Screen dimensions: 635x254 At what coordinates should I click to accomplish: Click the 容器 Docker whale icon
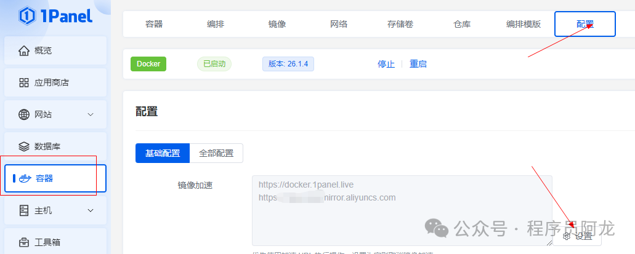25,178
